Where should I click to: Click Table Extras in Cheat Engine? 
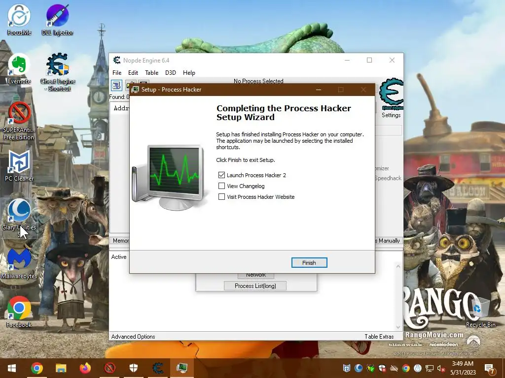pos(379,337)
